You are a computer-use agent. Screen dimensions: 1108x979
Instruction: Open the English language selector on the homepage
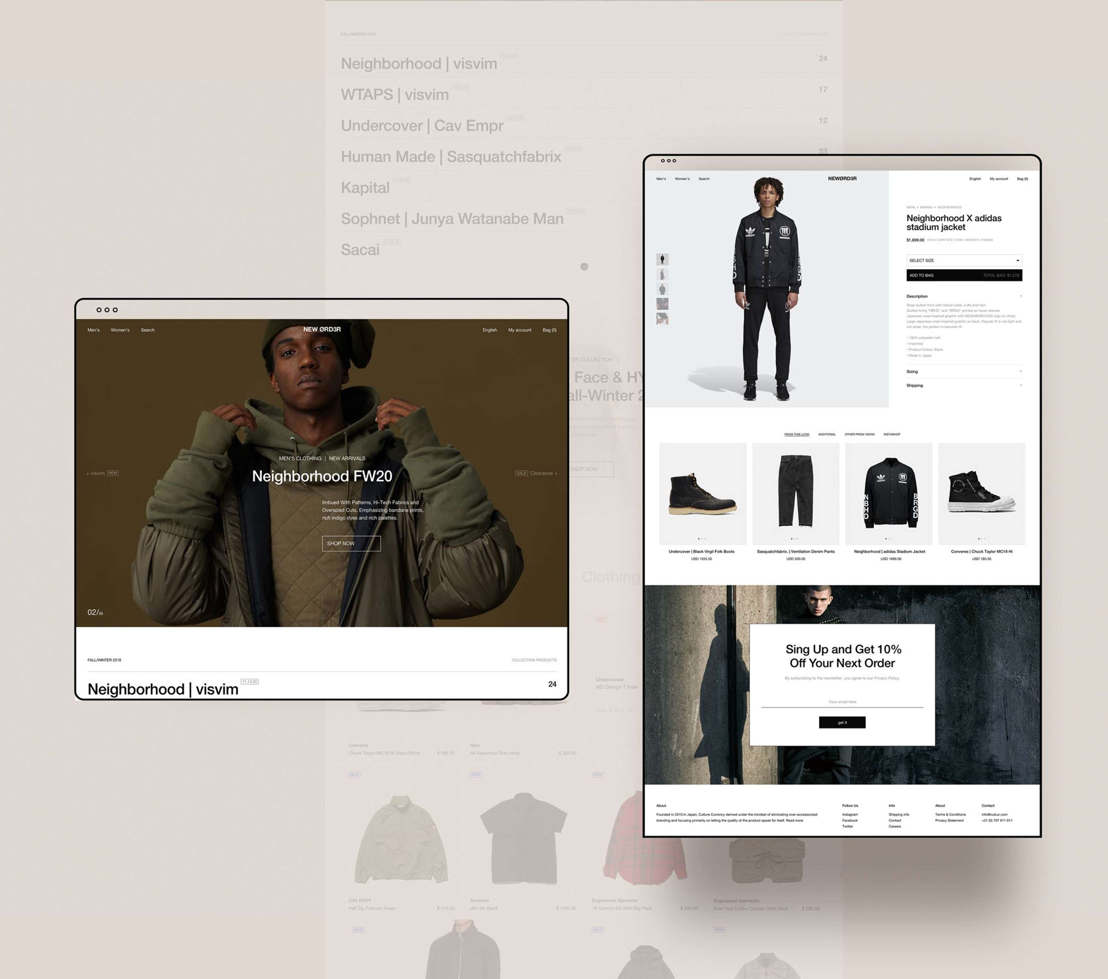[490, 330]
